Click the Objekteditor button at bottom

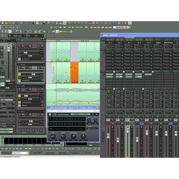pos(51,153)
